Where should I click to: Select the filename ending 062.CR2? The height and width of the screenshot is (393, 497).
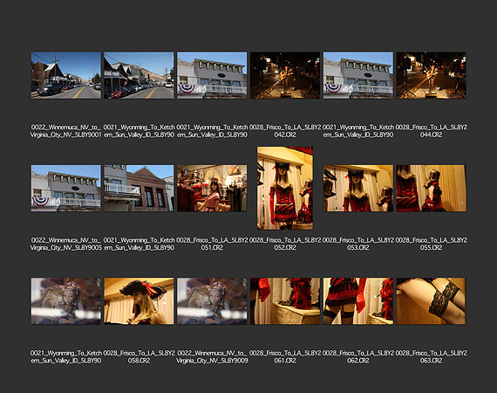pos(358,357)
